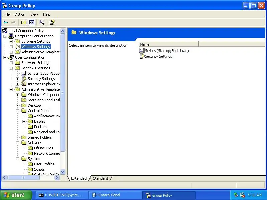Click the Back arrow toolbar icon
This screenshot has height=200, width=267.
6,22
